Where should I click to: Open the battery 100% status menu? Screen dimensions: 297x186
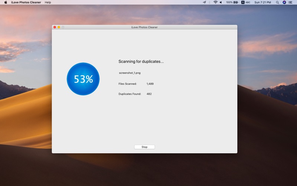point(232,2)
